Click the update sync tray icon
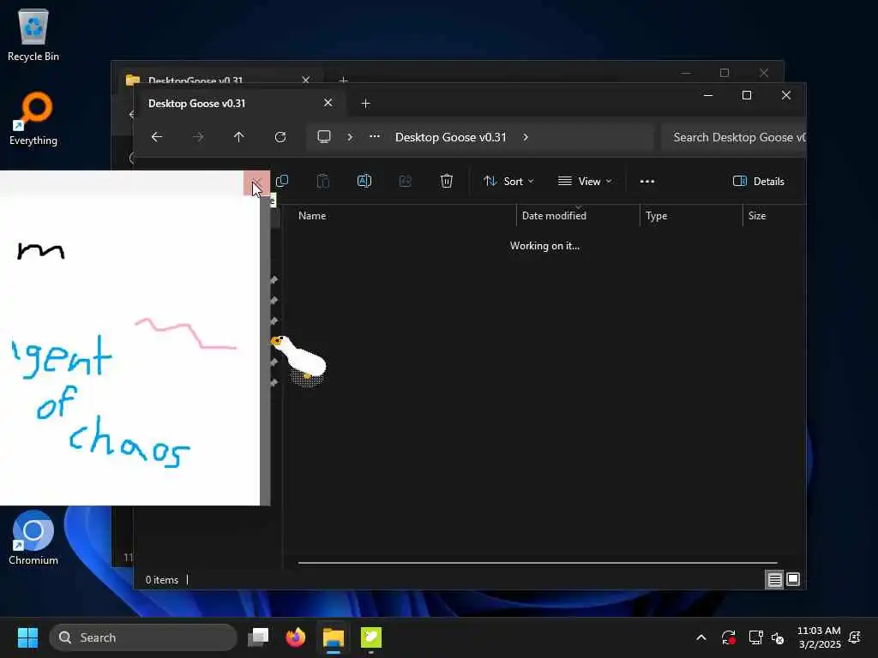Screen dimensions: 878x658 729,637
